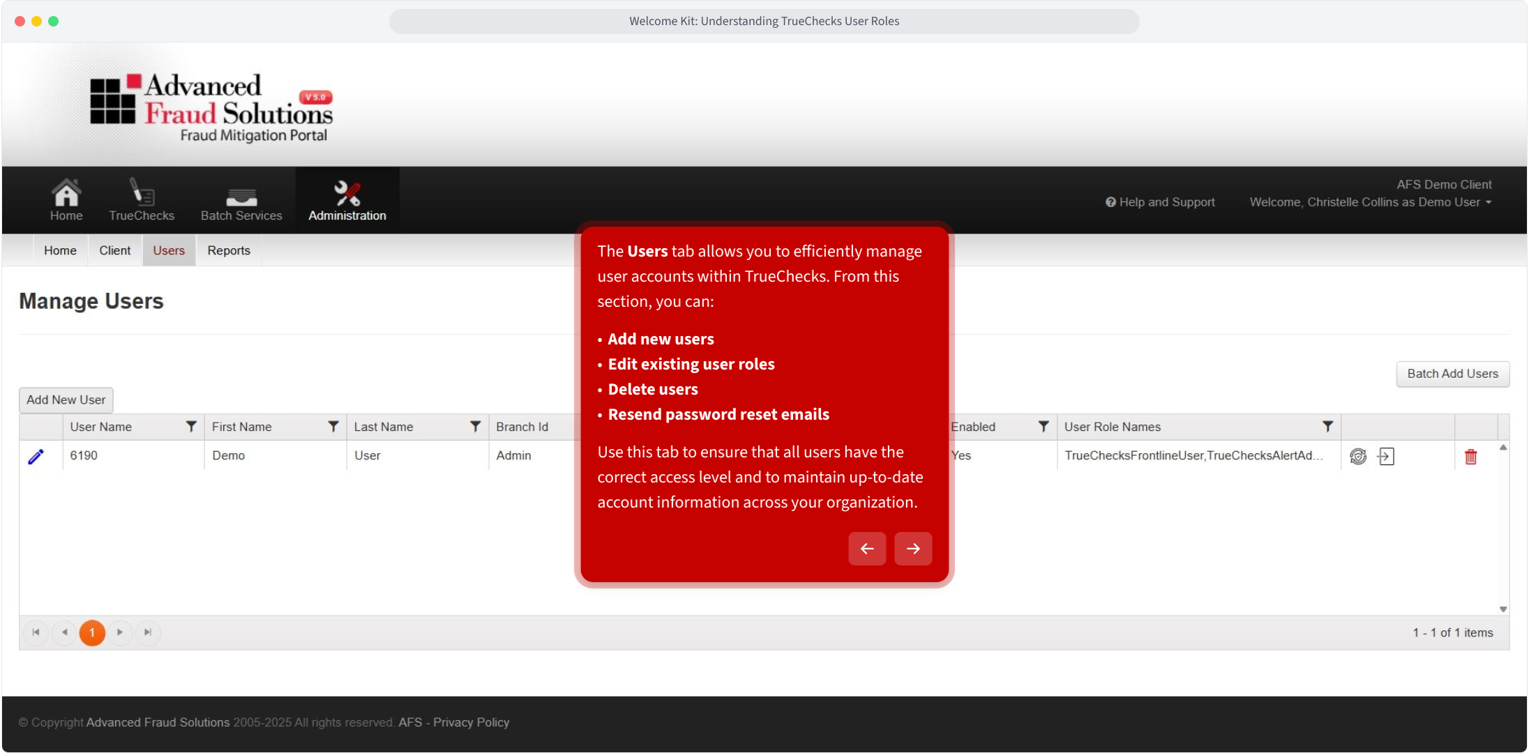This screenshot has height=753, width=1529.
Task: Sort by the Branch Id column header
Action: (x=522, y=427)
